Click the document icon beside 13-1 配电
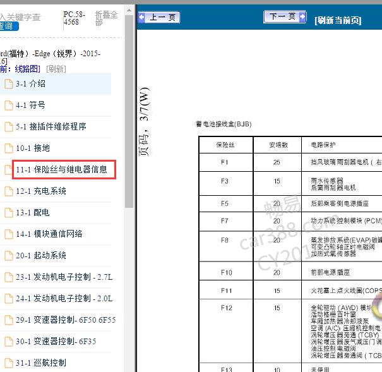The width and height of the screenshot is (382, 372). (9, 213)
